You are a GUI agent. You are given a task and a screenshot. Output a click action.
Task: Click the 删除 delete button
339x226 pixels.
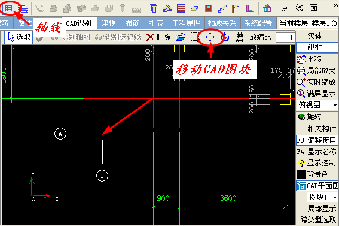point(158,37)
